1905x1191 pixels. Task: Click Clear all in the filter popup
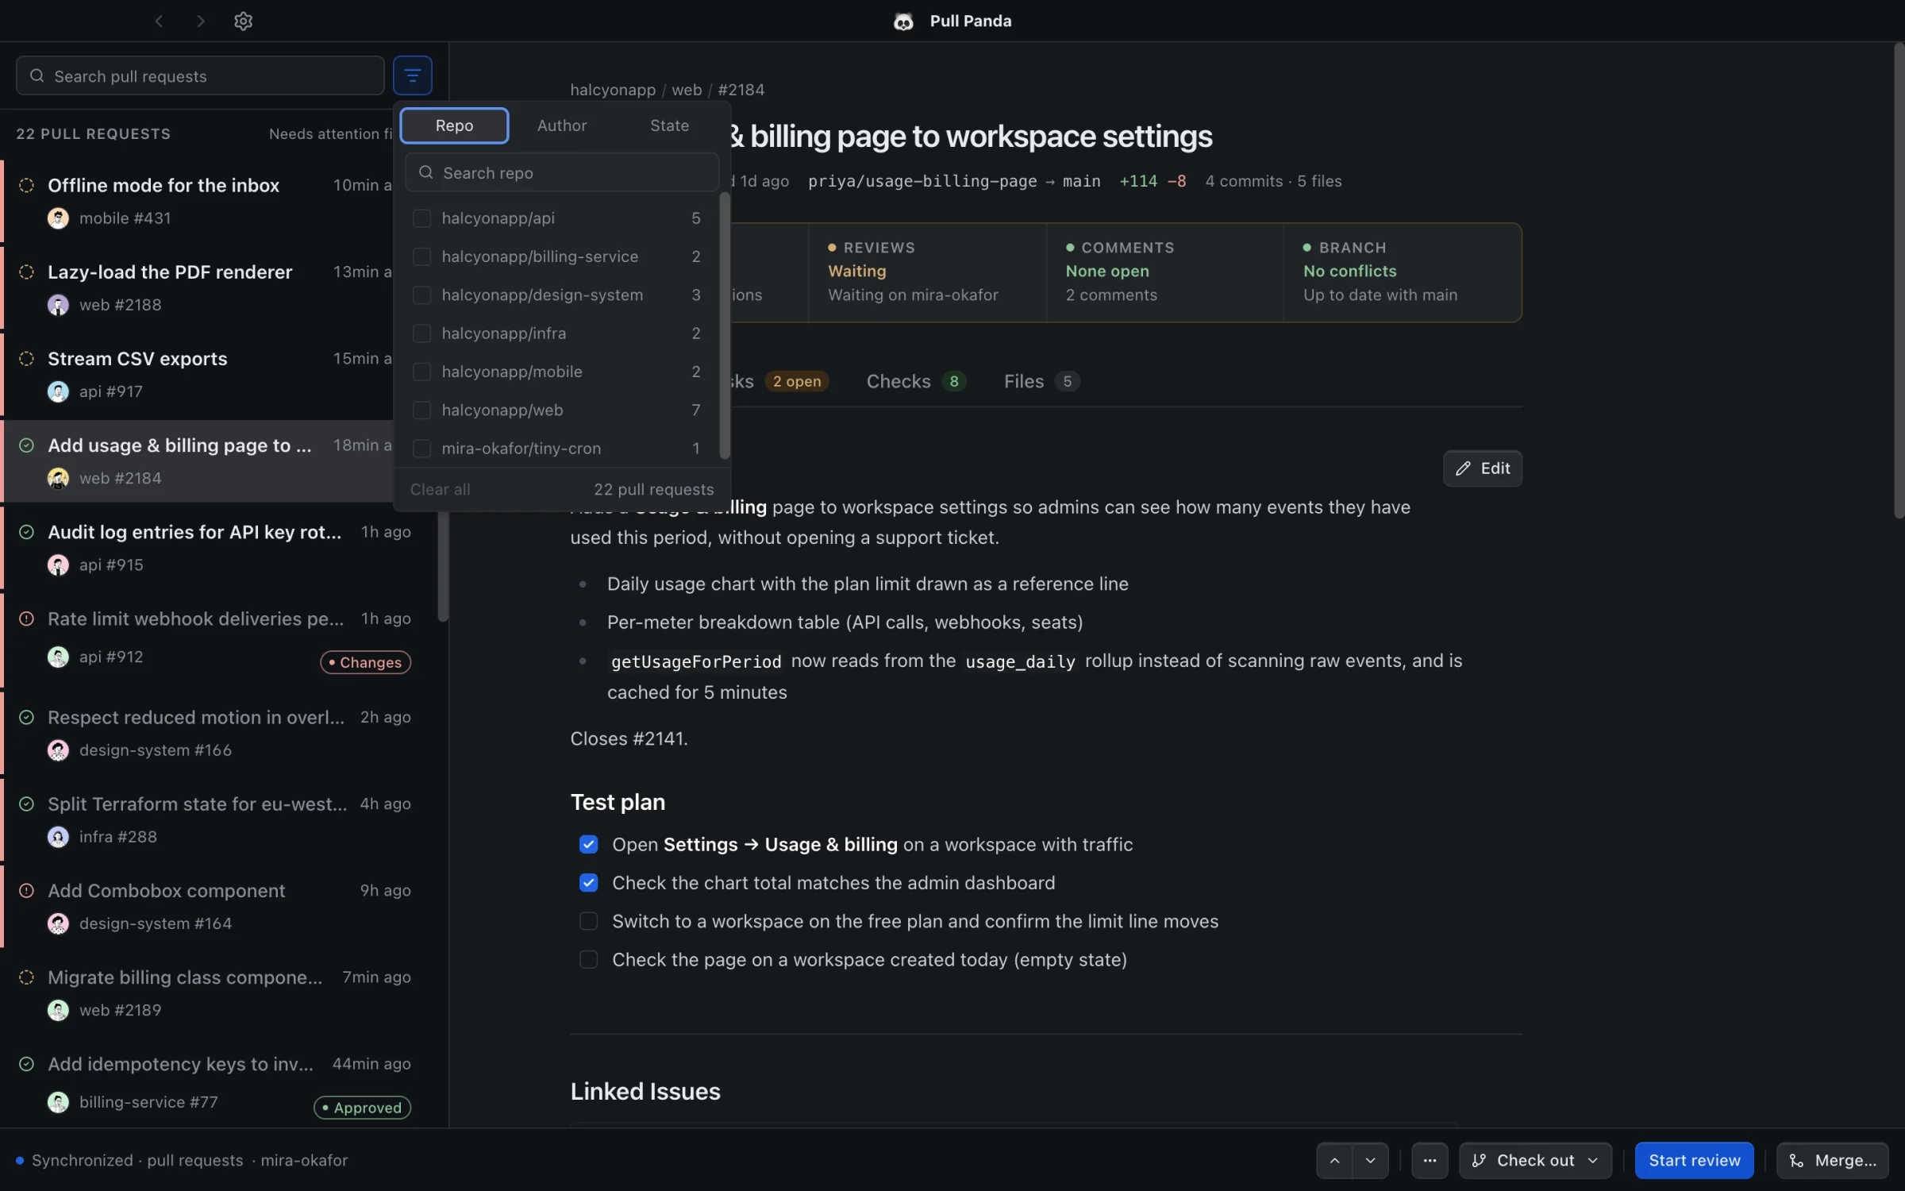[440, 490]
